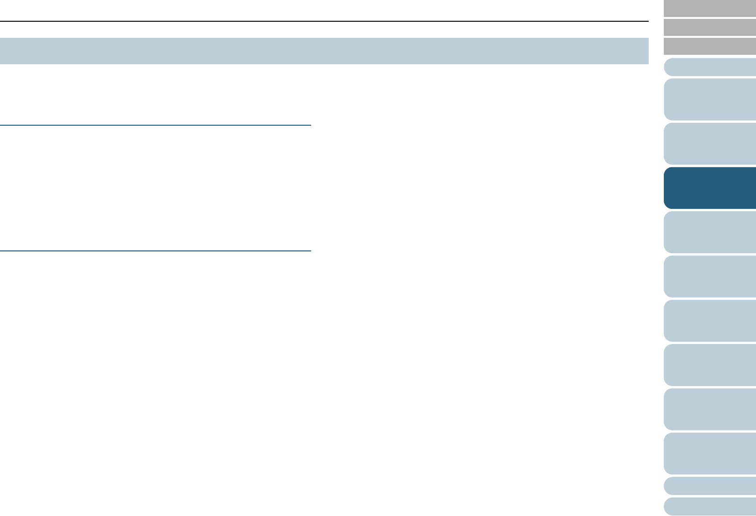This screenshot has height=516, width=756.
Task: Select the dark blue active chapter tab
Action: [710, 188]
